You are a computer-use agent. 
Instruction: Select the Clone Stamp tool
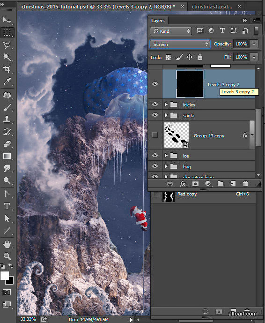point(7,120)
